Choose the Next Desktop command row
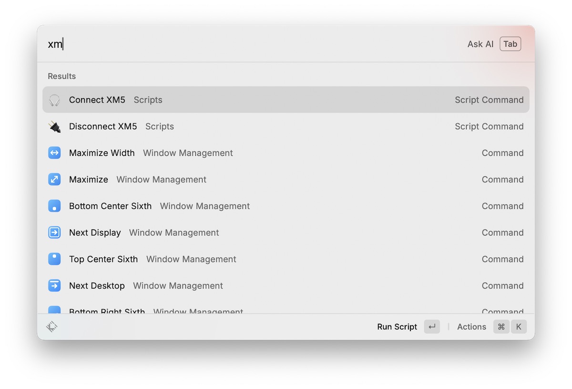The image size is (572, 389). point(191,286)
